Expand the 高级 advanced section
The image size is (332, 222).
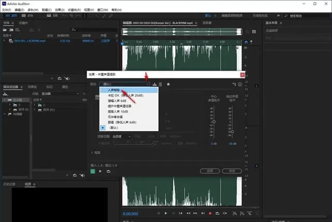pos(95,152)
